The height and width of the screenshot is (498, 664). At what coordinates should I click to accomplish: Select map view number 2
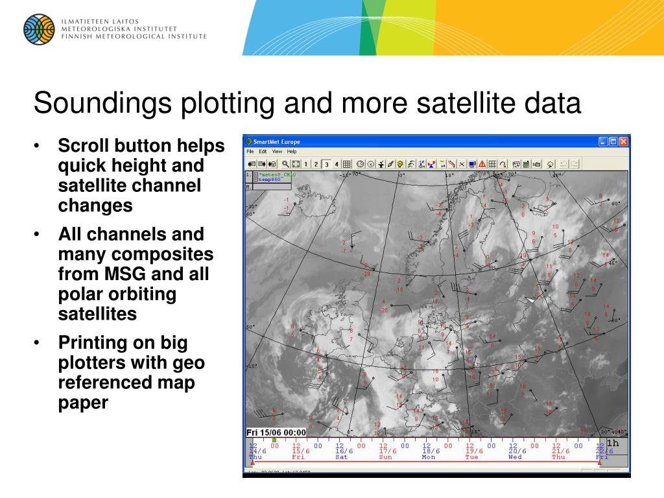(316, 164)
